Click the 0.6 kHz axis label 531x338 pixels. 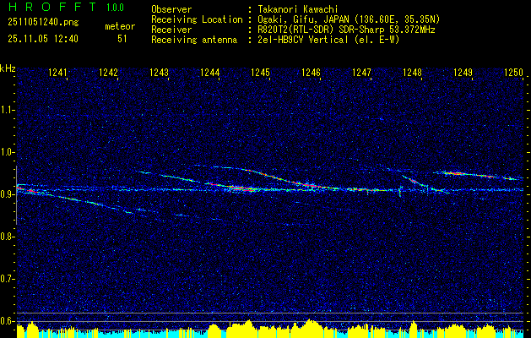point(8,321)
